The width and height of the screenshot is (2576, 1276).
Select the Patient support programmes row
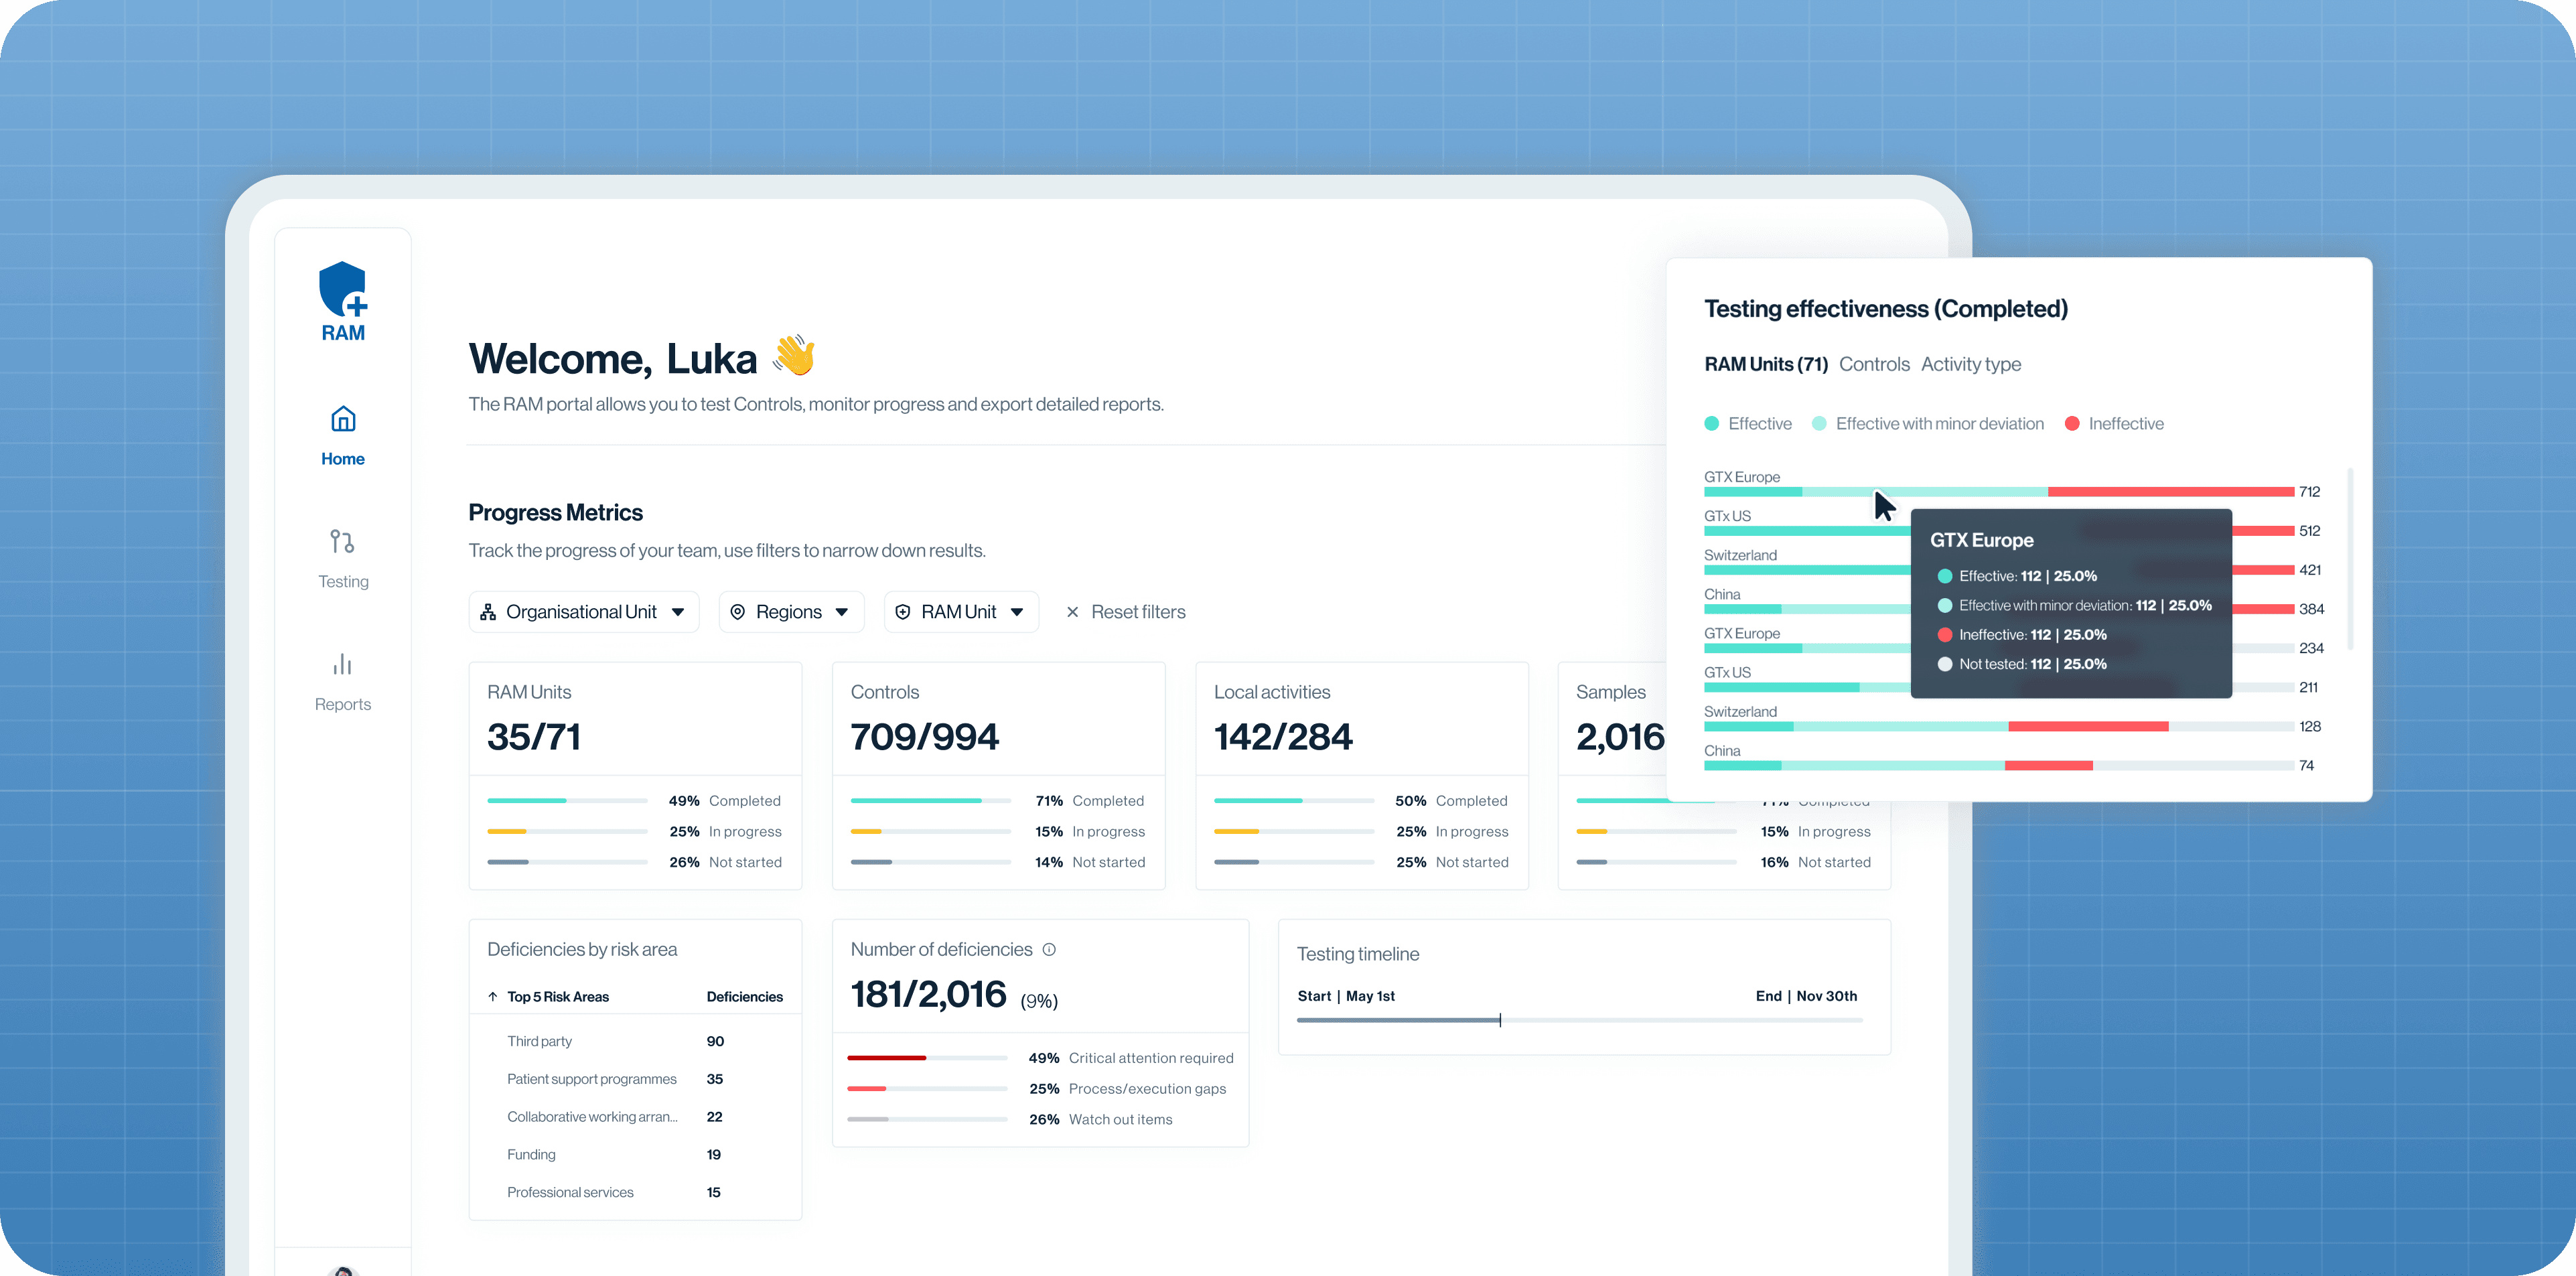point(635,1080)
